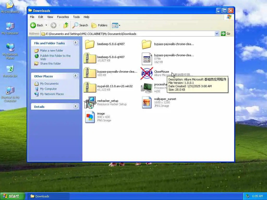Screen dimensions: 267x200
Task: Select the processhacker application icon
Action: (x=147, y=88)
